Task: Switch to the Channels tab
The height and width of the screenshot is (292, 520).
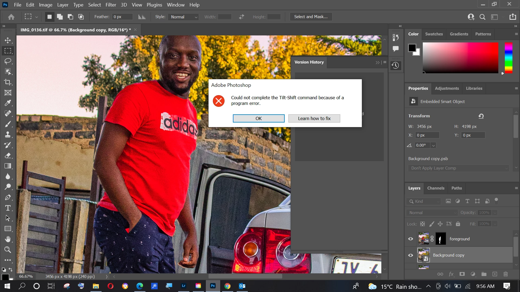Action: pos(435,188)
